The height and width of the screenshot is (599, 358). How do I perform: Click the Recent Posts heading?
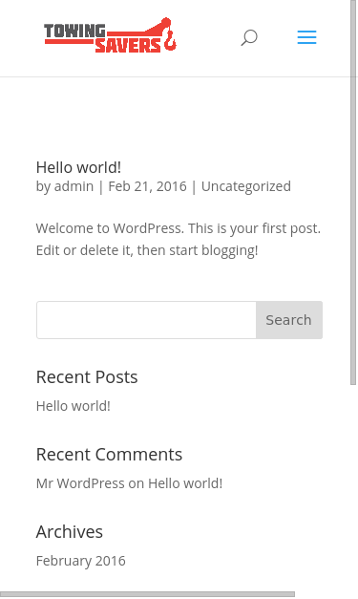click(87, 377)
